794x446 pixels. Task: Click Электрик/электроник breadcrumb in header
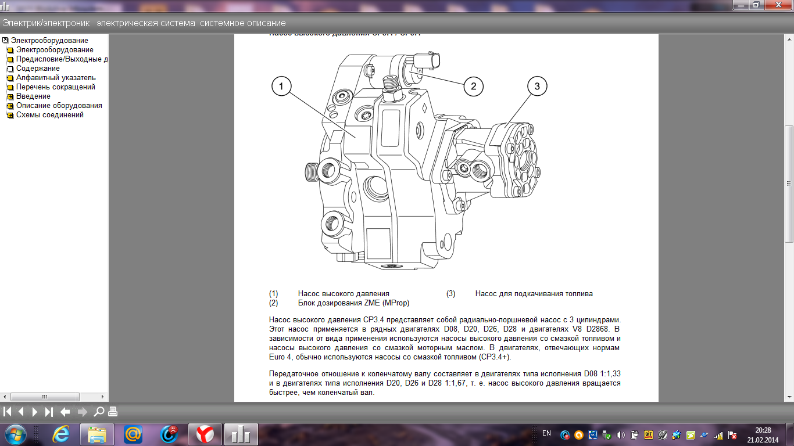tap(46, 23)
